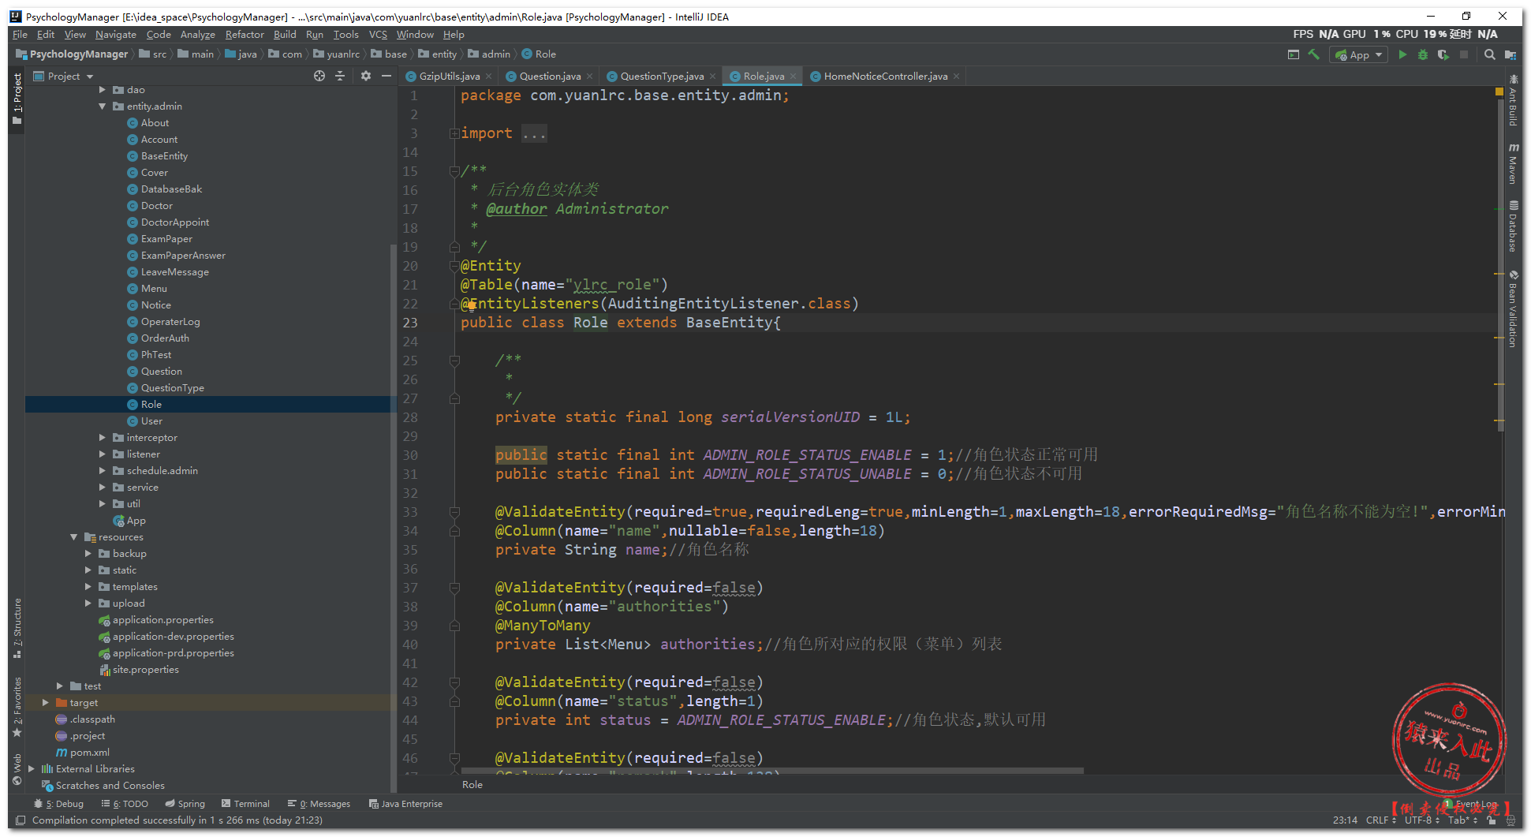Open Project Structure folder icon
This screenshot has height=837, width=1531.
coord(1510,54)
